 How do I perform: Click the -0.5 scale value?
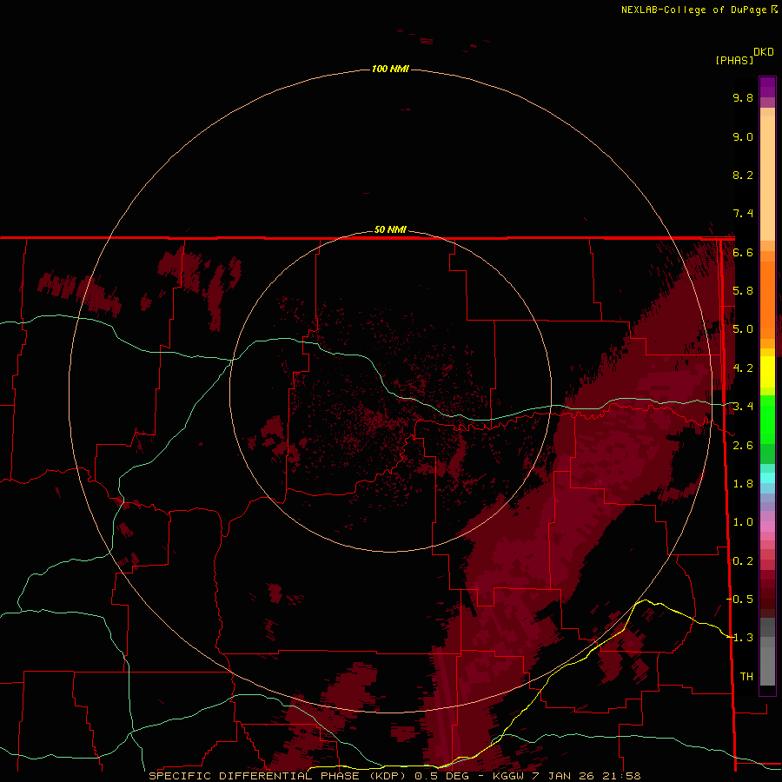[739, 599]
